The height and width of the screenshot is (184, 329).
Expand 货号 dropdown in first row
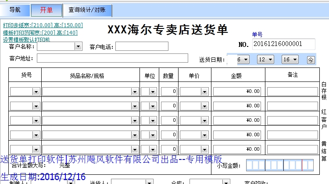pyautogui.click(x=36, y=92)
